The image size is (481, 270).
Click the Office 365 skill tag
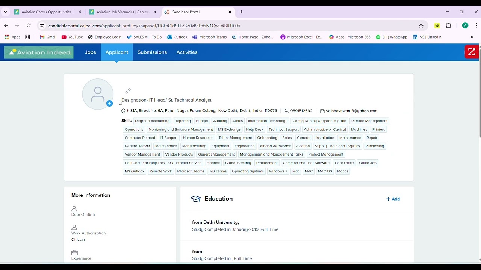(x=368, y=163)
